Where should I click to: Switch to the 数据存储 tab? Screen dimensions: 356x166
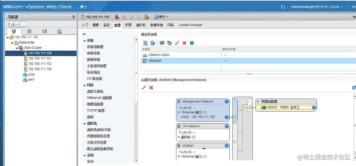pos(157,25)
